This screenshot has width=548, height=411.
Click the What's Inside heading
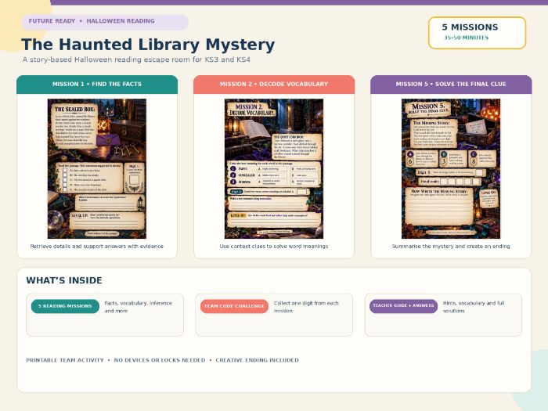pyautogui.click(x=64, y=280)
